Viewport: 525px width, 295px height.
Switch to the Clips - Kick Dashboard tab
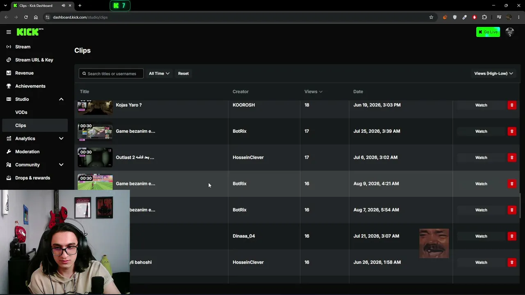click(37, 6)
